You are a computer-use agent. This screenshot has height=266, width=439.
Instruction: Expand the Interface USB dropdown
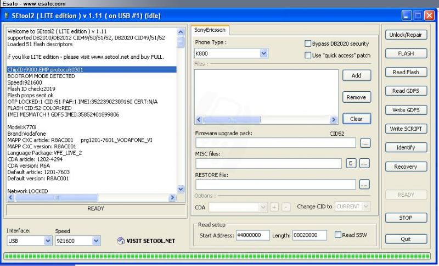coord(48,241)
